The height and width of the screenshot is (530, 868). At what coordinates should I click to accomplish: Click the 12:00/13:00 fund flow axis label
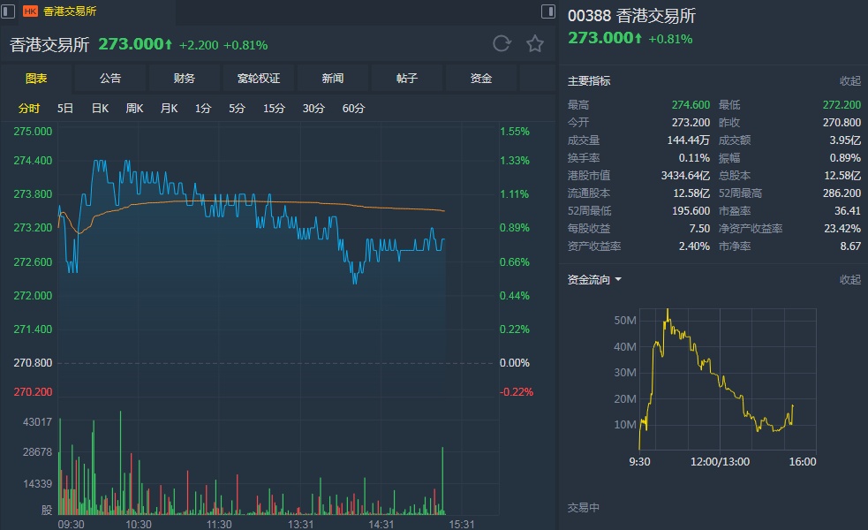[x=720, y=461]
